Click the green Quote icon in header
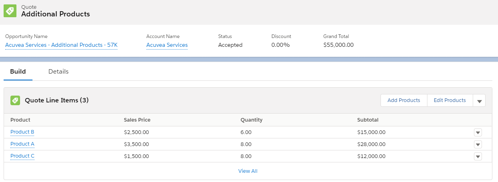498x182 pixels. pyautogui.click(x=10, y=11)
